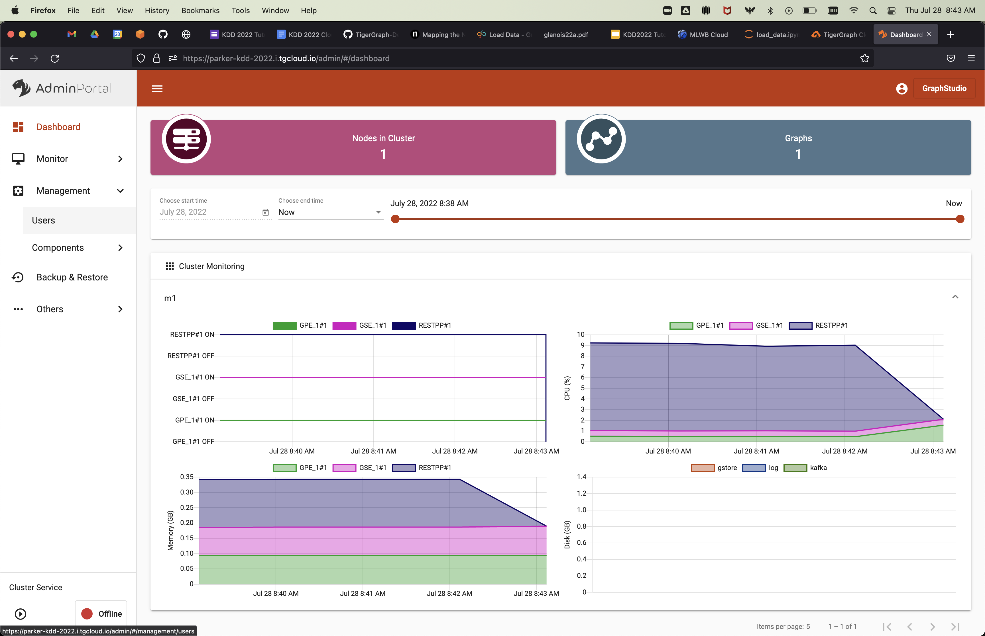
Task: Click the hamburger menu icon in header
Action: coord(157,88)
